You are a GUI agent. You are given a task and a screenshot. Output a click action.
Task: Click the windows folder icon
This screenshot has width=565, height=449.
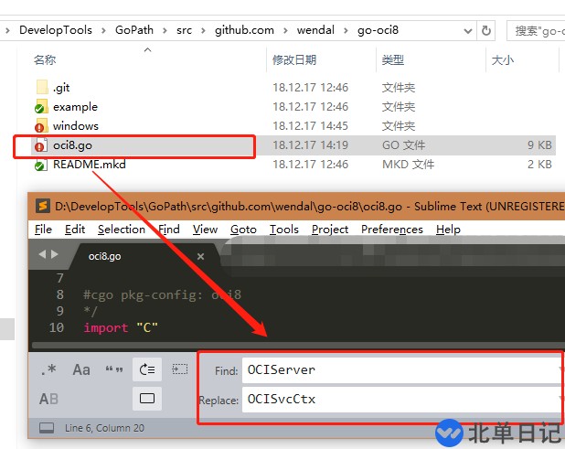[x=41, y=125]
